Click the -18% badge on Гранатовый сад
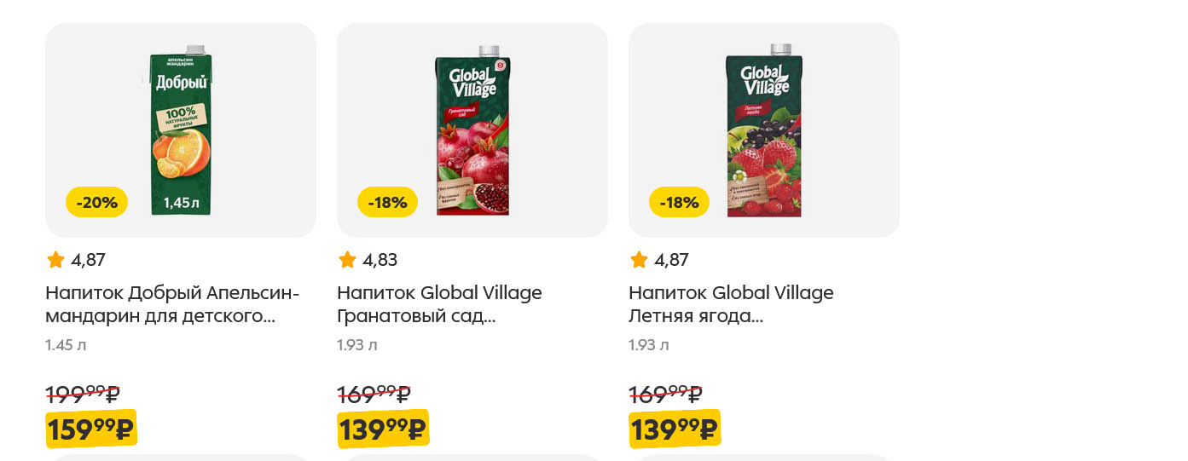 pos(387,202)
